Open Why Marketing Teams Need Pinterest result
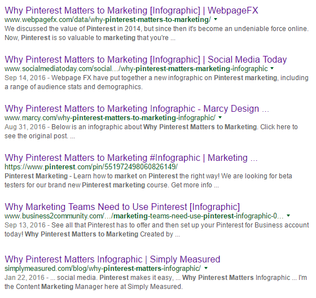Image resolution: width=316 pixels, height=298 pixels. point(122,207)
